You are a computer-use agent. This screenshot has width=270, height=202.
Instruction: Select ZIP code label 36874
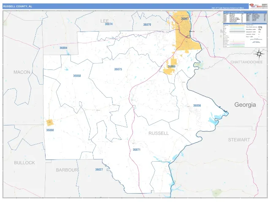click(109, 24)
